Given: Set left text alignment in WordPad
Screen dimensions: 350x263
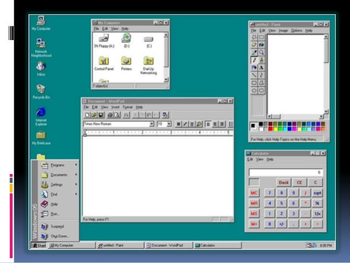Looking at the screenshot, I should pyautogui.click(x=208, y=124).
